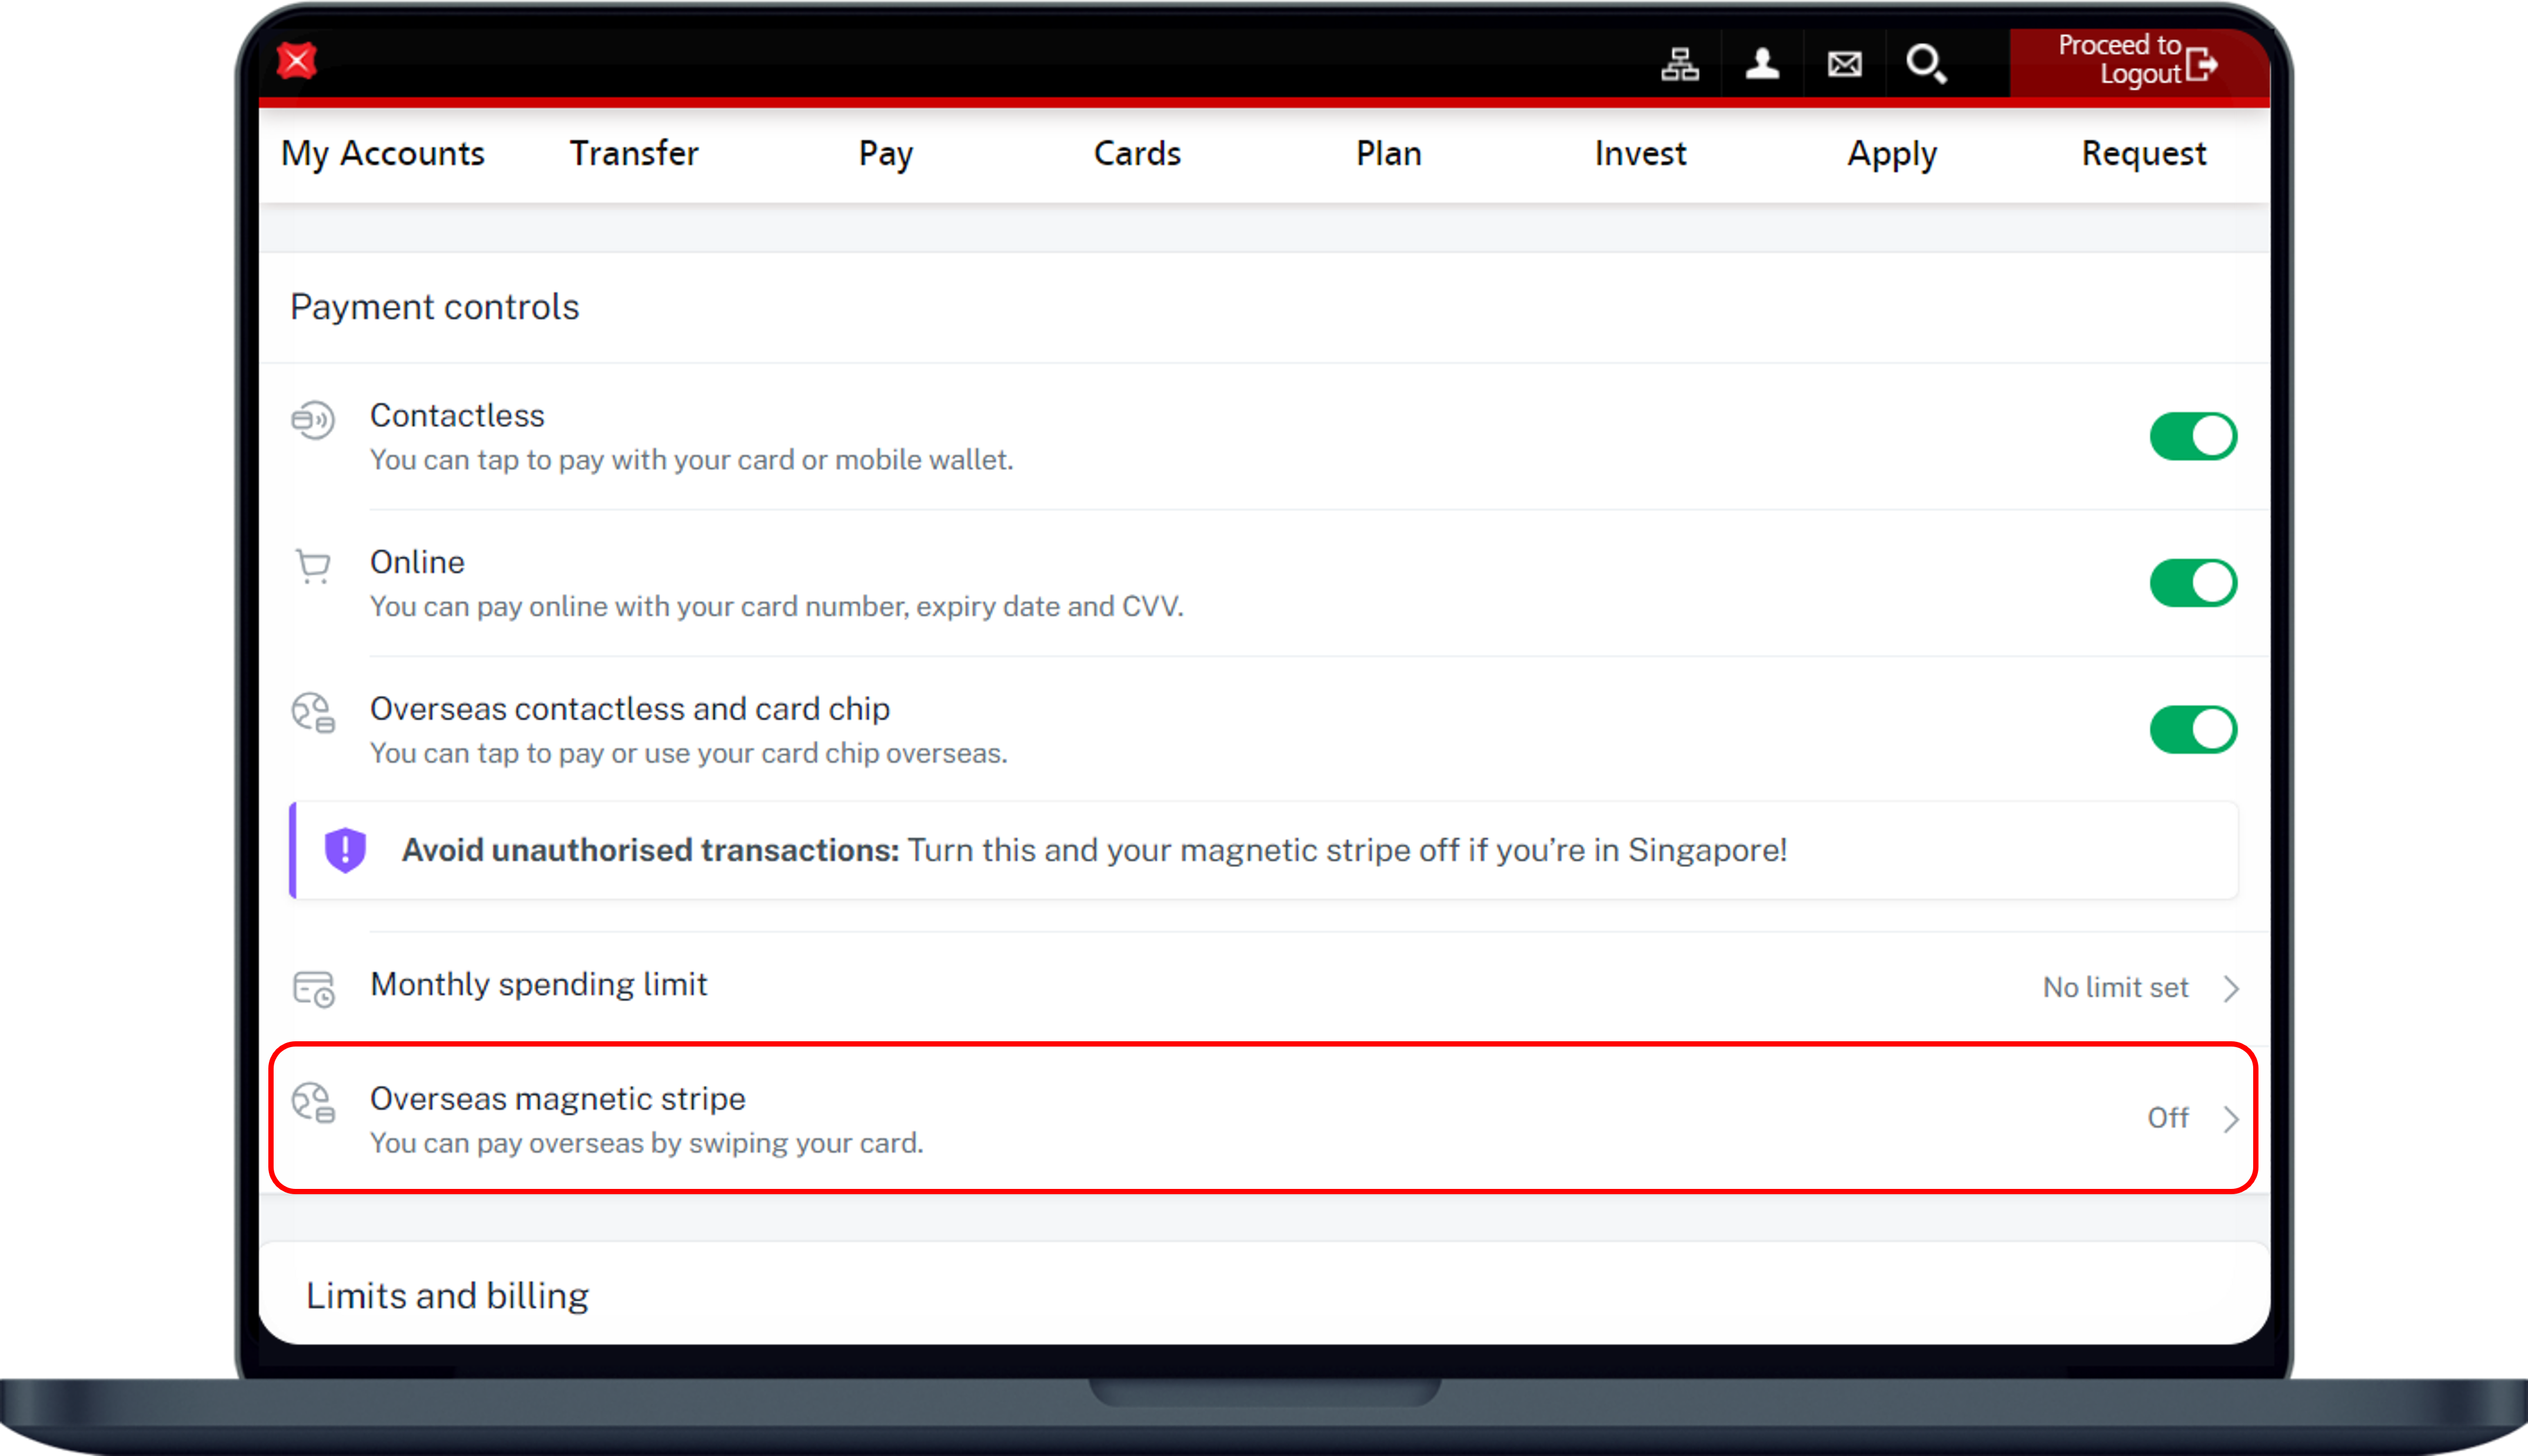Click the Payment controls heading
Screen dimensions: 2528x1456
[x=434, y=307]
